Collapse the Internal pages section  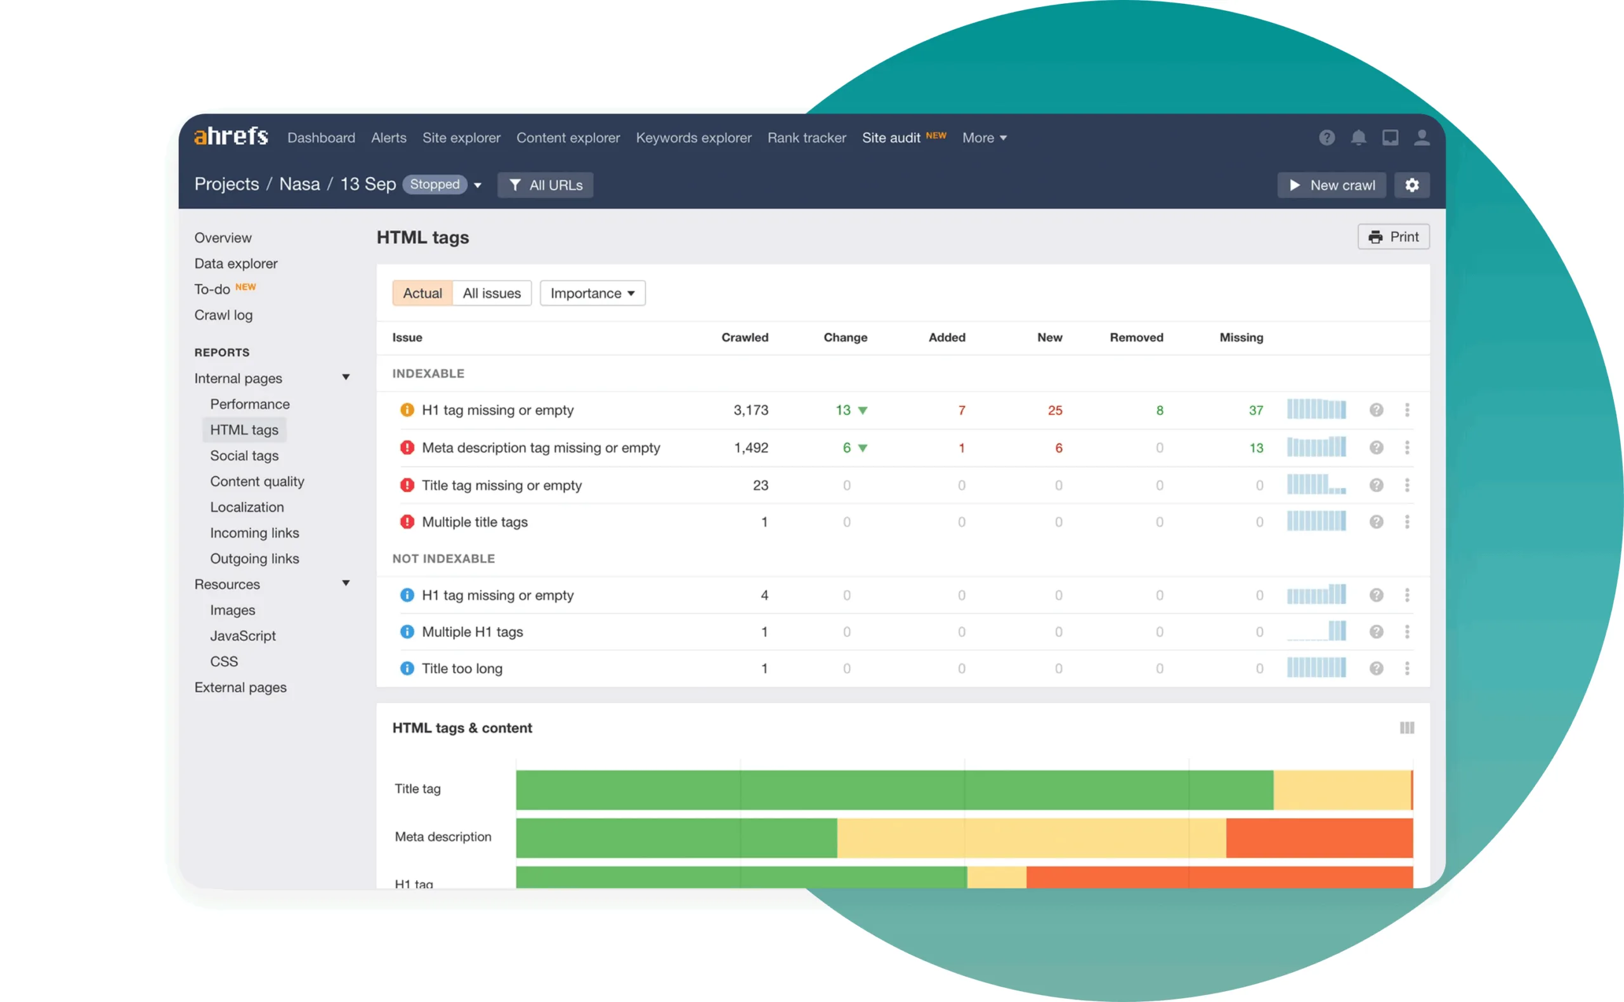click(346, 378)
